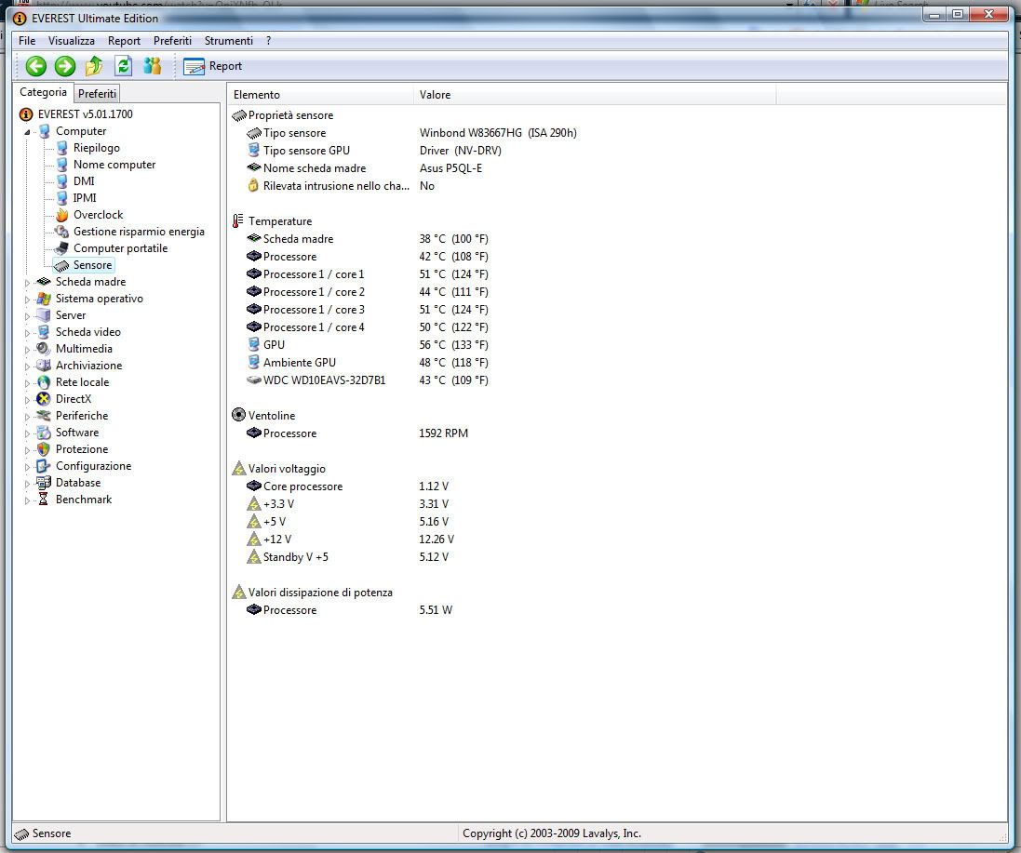Select the Processore 1 / core 2 row
1021x853 pixels.
click(368, 292)
